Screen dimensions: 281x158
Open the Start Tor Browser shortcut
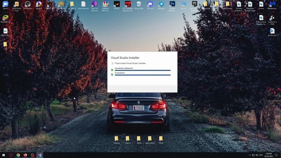pos(94,6)
